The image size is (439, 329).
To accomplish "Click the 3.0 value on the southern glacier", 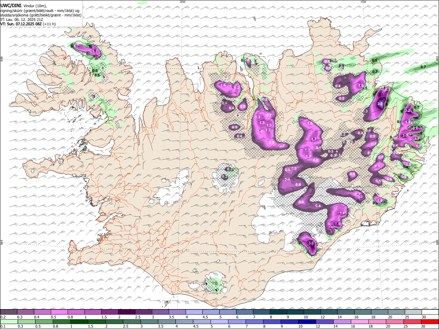I will coord(311,243).
